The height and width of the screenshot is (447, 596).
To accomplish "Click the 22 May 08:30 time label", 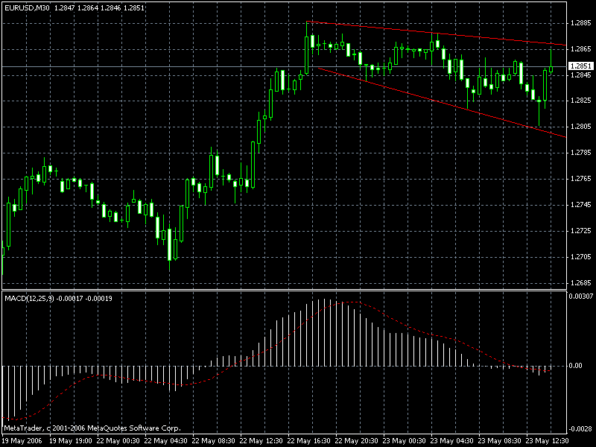I will coord(214,441).
